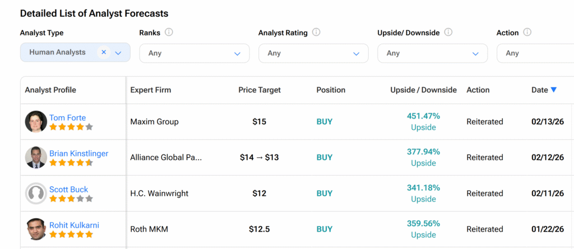Click Brian Kinstlinger's star rating
574x249 pixels.
(x=71, y=163)
